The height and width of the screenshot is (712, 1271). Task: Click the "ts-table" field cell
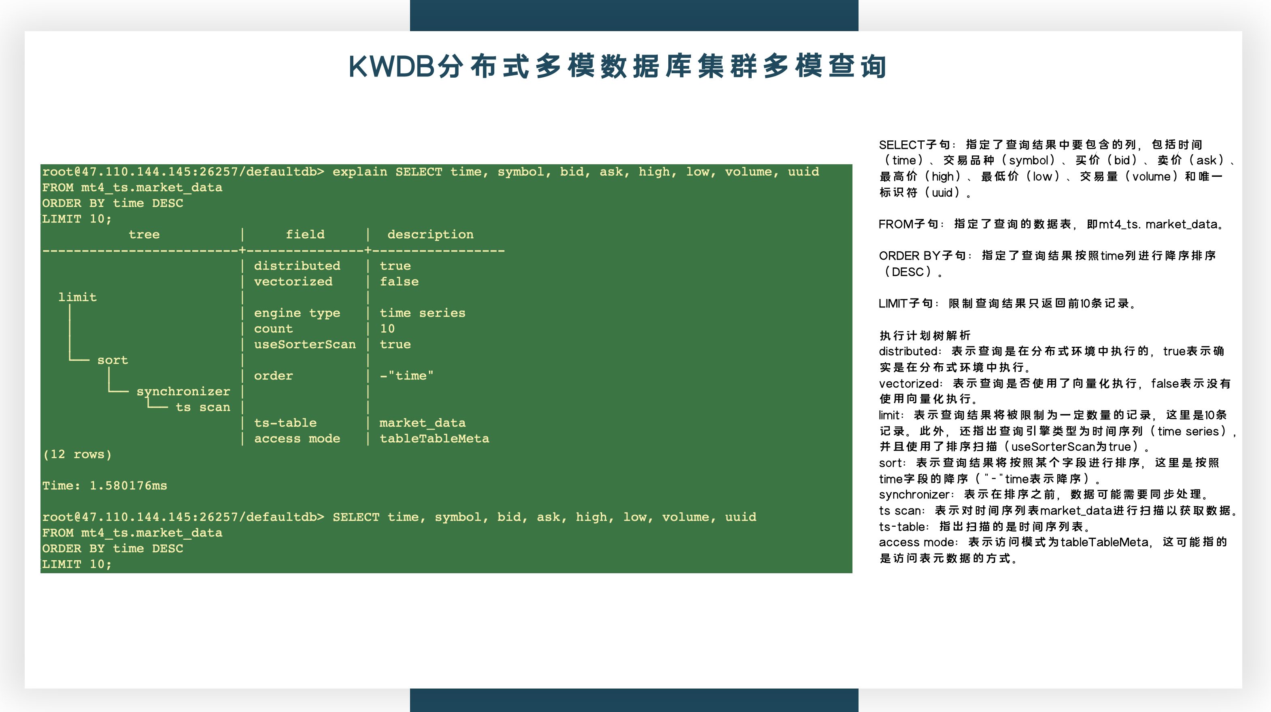tap(285, 423)
